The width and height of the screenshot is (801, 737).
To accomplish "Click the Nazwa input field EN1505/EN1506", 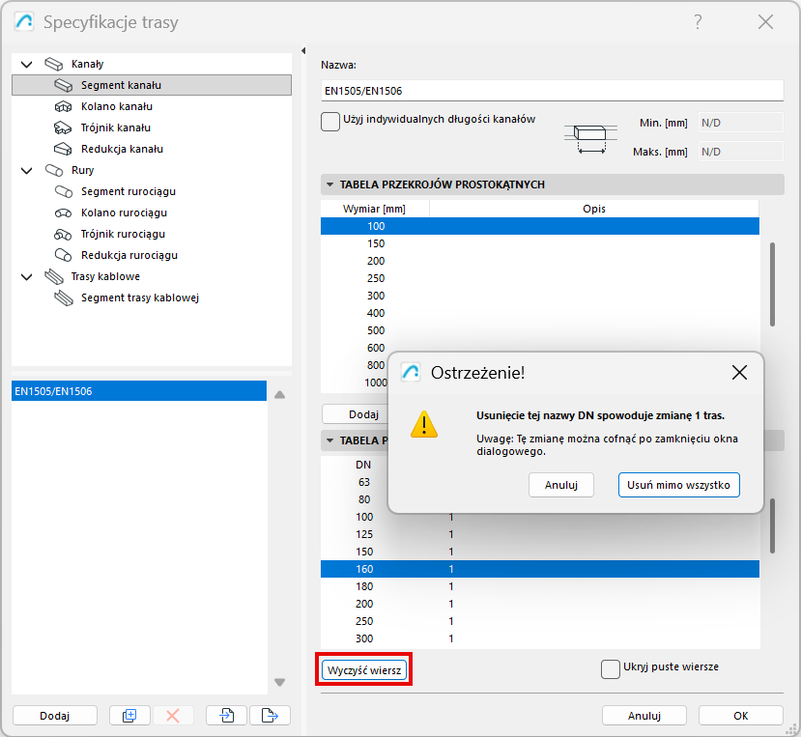I will point(552,91).
